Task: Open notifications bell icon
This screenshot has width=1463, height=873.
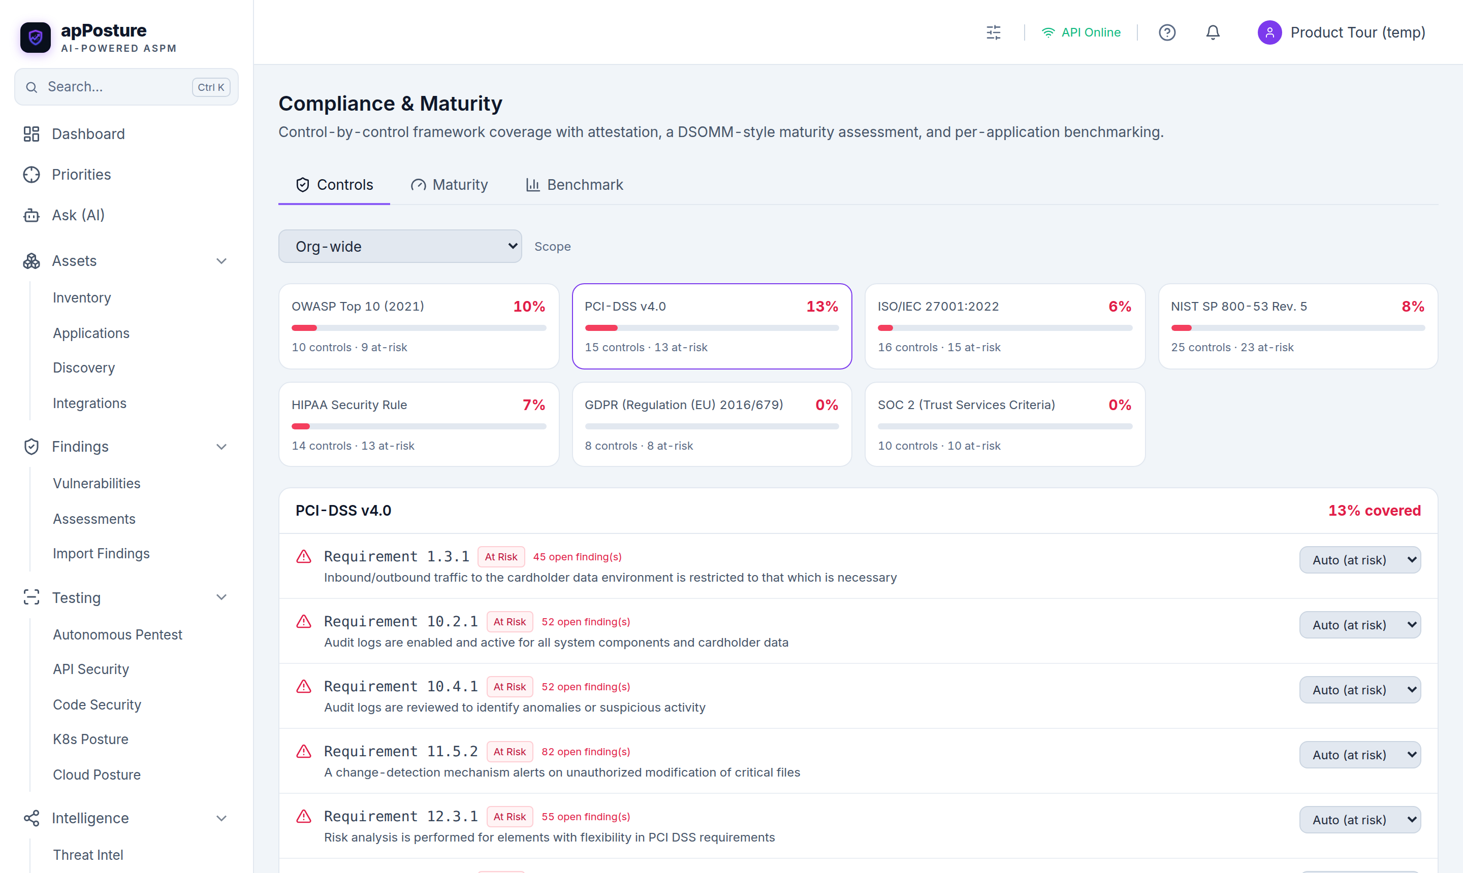Action: 1213,32
